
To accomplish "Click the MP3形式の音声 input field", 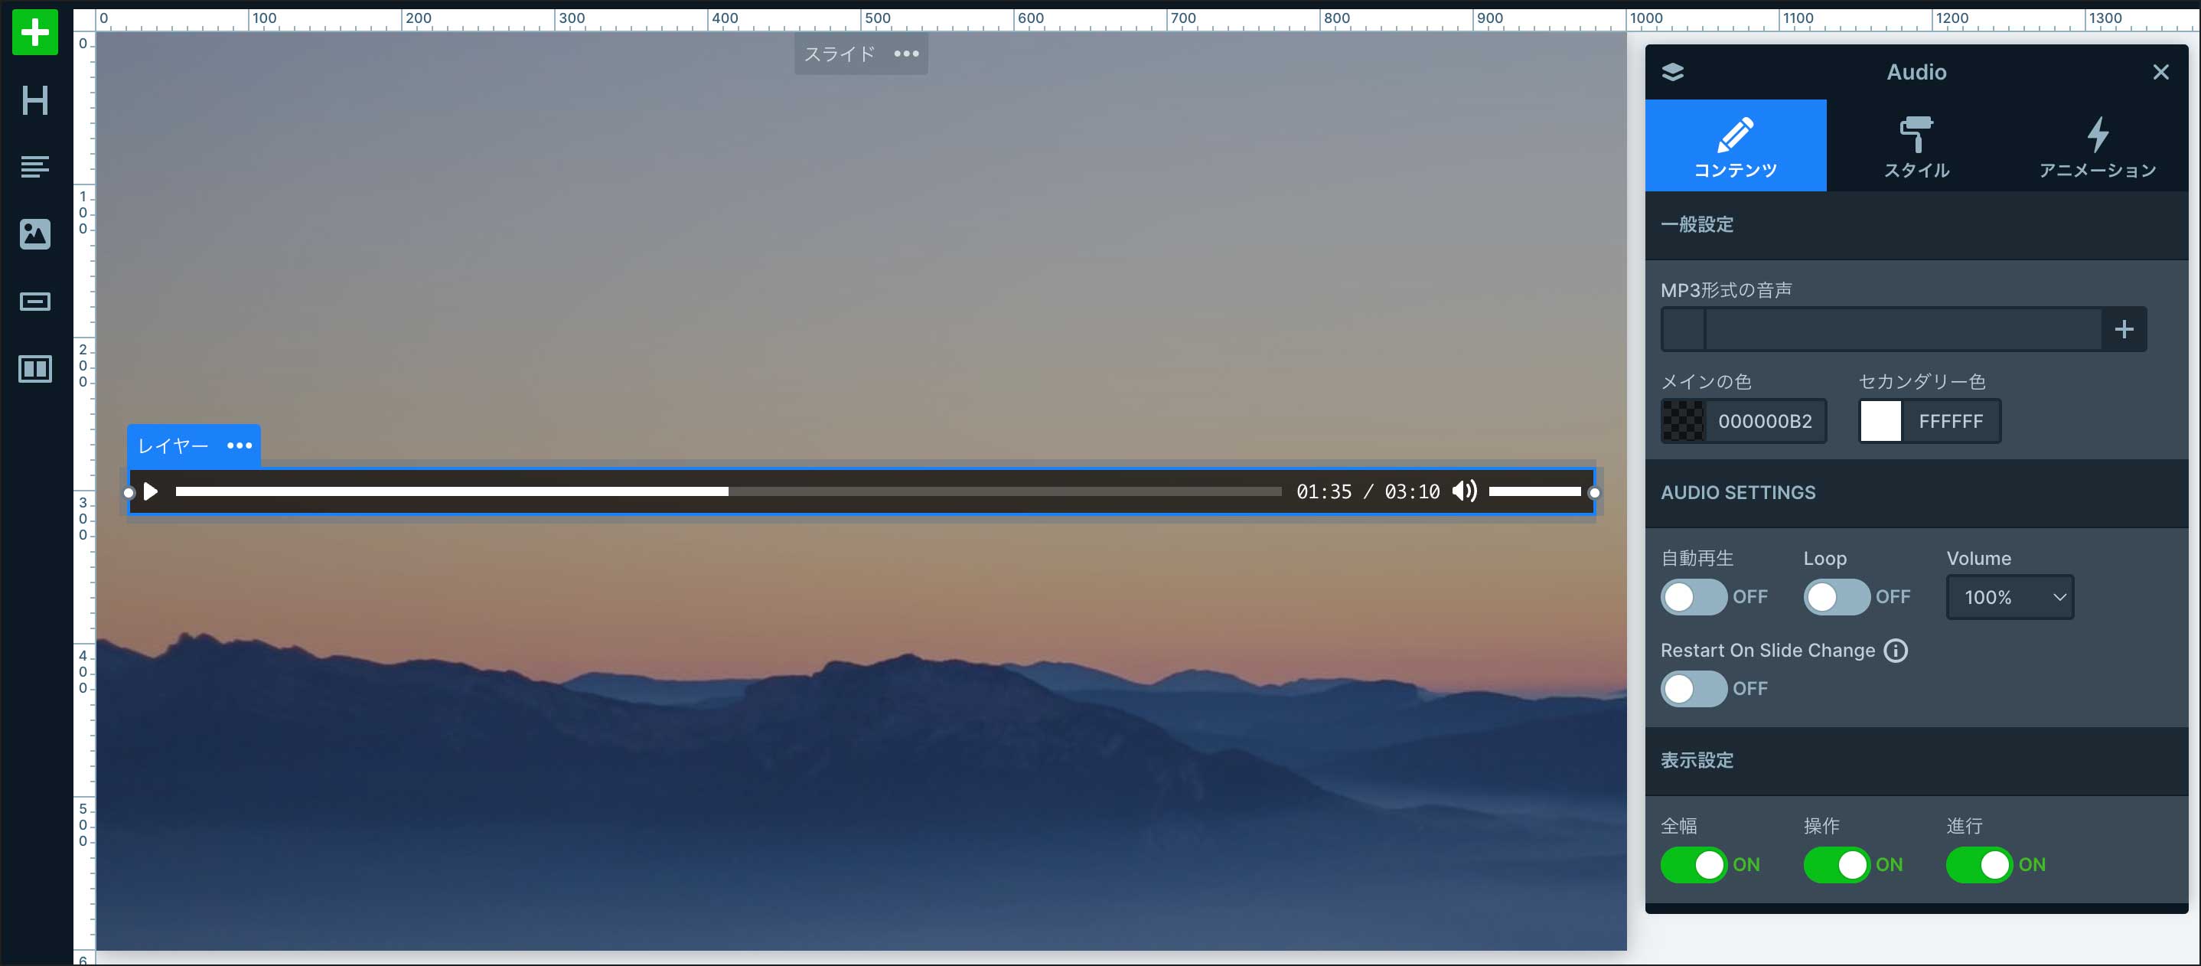I will [x=1902, y=330].
